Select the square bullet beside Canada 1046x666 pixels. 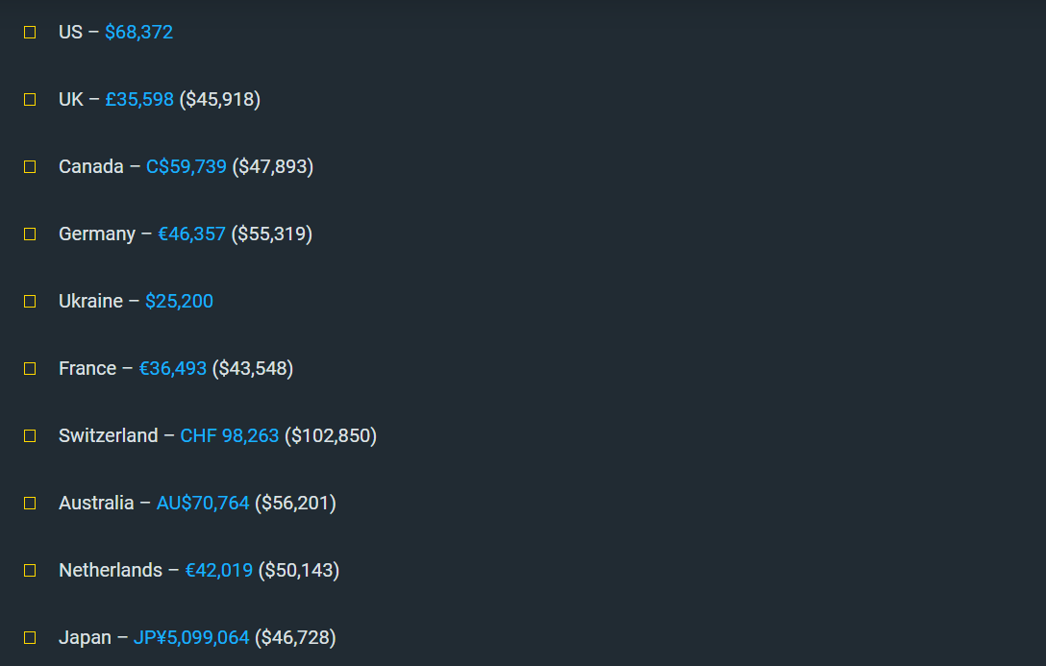click(30, 166)
